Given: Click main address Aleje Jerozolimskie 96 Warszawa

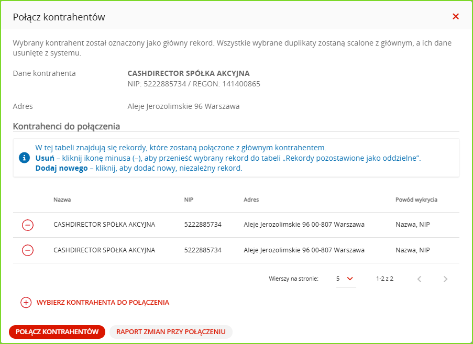Looking at the screenshot, I should pyautogui.click(x=183, y=106).
